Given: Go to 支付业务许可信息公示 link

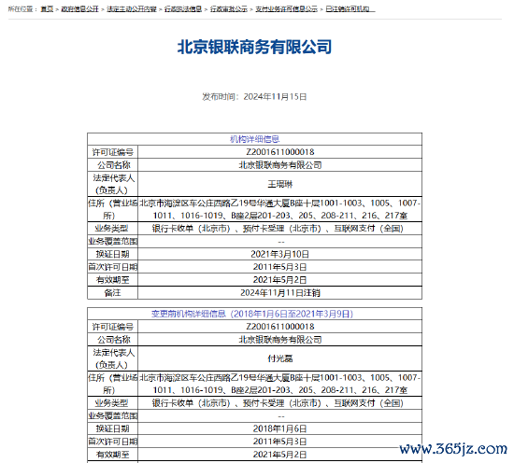Looking at the screenshot, I should pyautogui.click(x=287, y=9).
